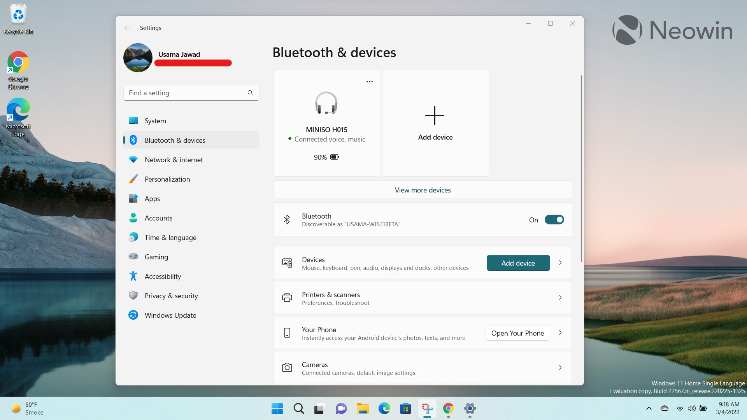Click the search magnifier in Find a setting
Image resolution: width=747 pixels, height=420 pixels.
250,93
